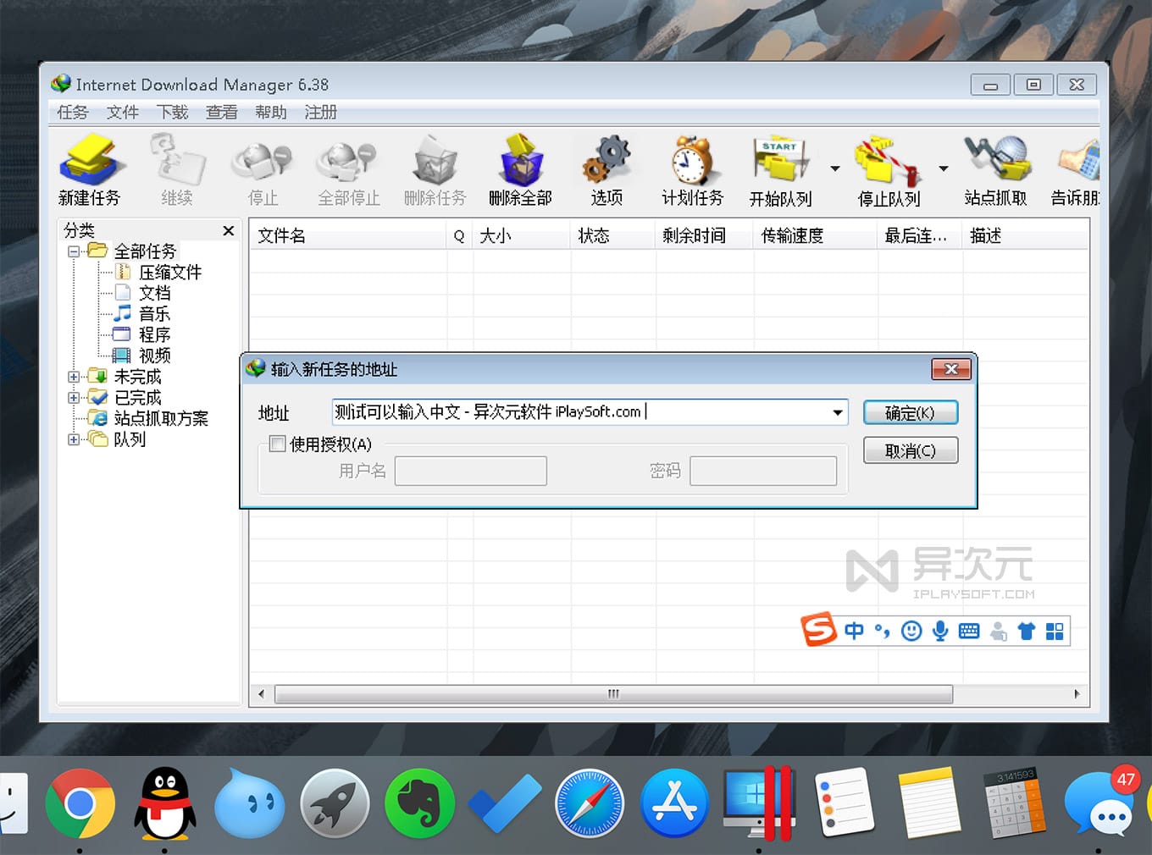This screenshot has width=1152, height=855.
Task: Open the 计划任务 scheduler
Action: pyautogui.click(x=691, y=169)
